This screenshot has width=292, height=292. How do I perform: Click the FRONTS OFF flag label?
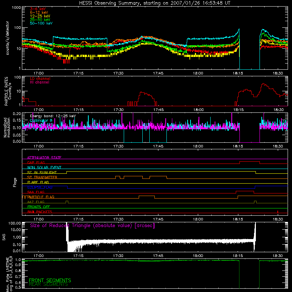(x=39, y=207)
